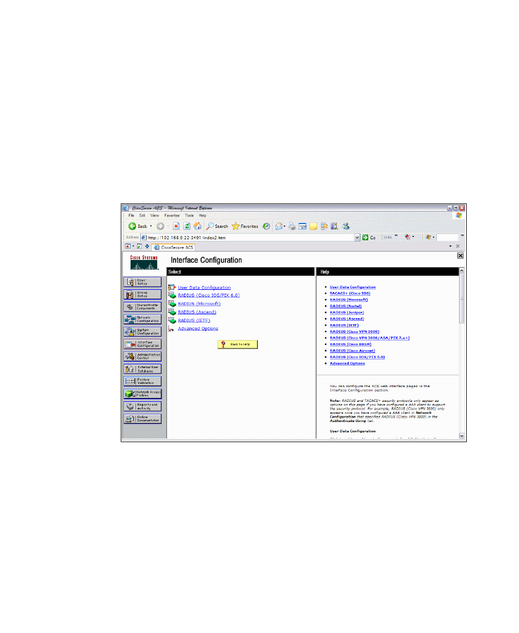Open RADIUS (Cisco IOS/PIX 6.0) link in Select pane

point(209,295)
